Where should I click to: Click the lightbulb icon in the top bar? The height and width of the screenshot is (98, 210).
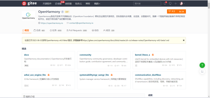click(x=170, y=4)
